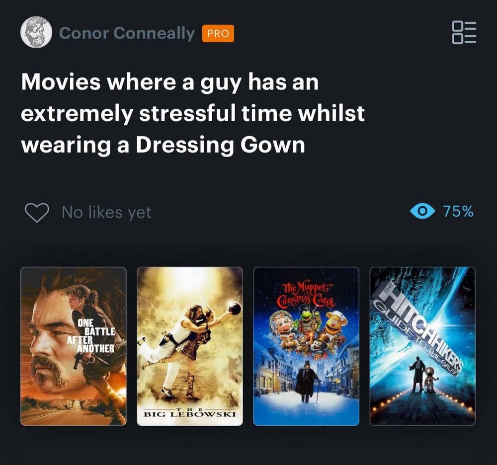The width and height of the screenshot is (497, 465).
Task: Like this list with the heart icon
Action: 37,213
